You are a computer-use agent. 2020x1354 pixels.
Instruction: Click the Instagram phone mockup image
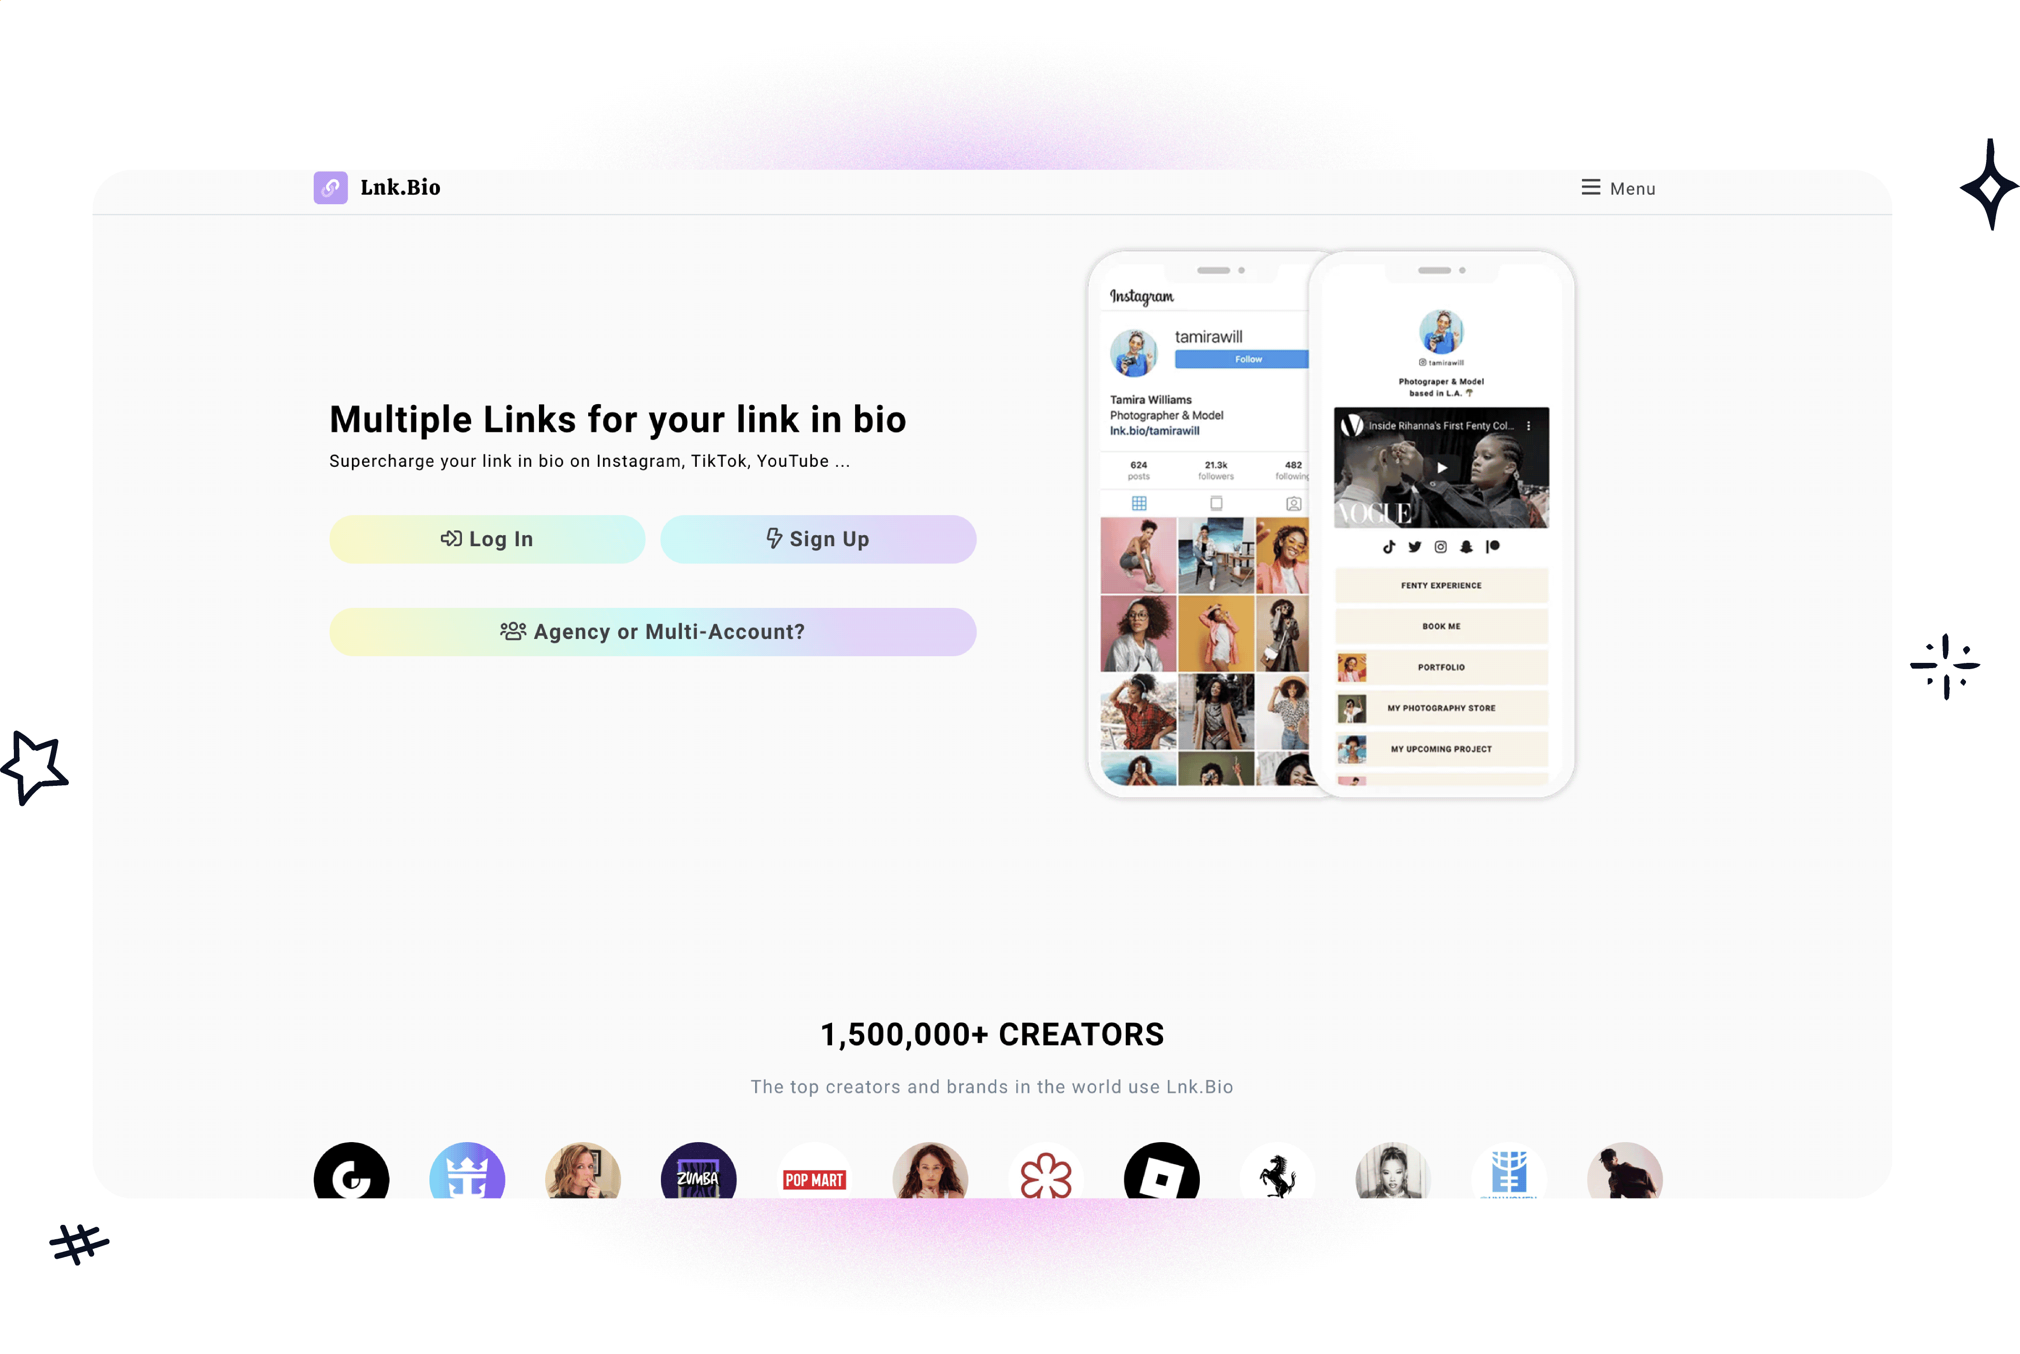1200,523
